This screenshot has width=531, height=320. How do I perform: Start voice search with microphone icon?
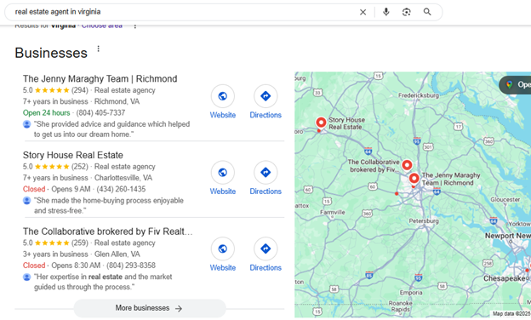(386, 12)
